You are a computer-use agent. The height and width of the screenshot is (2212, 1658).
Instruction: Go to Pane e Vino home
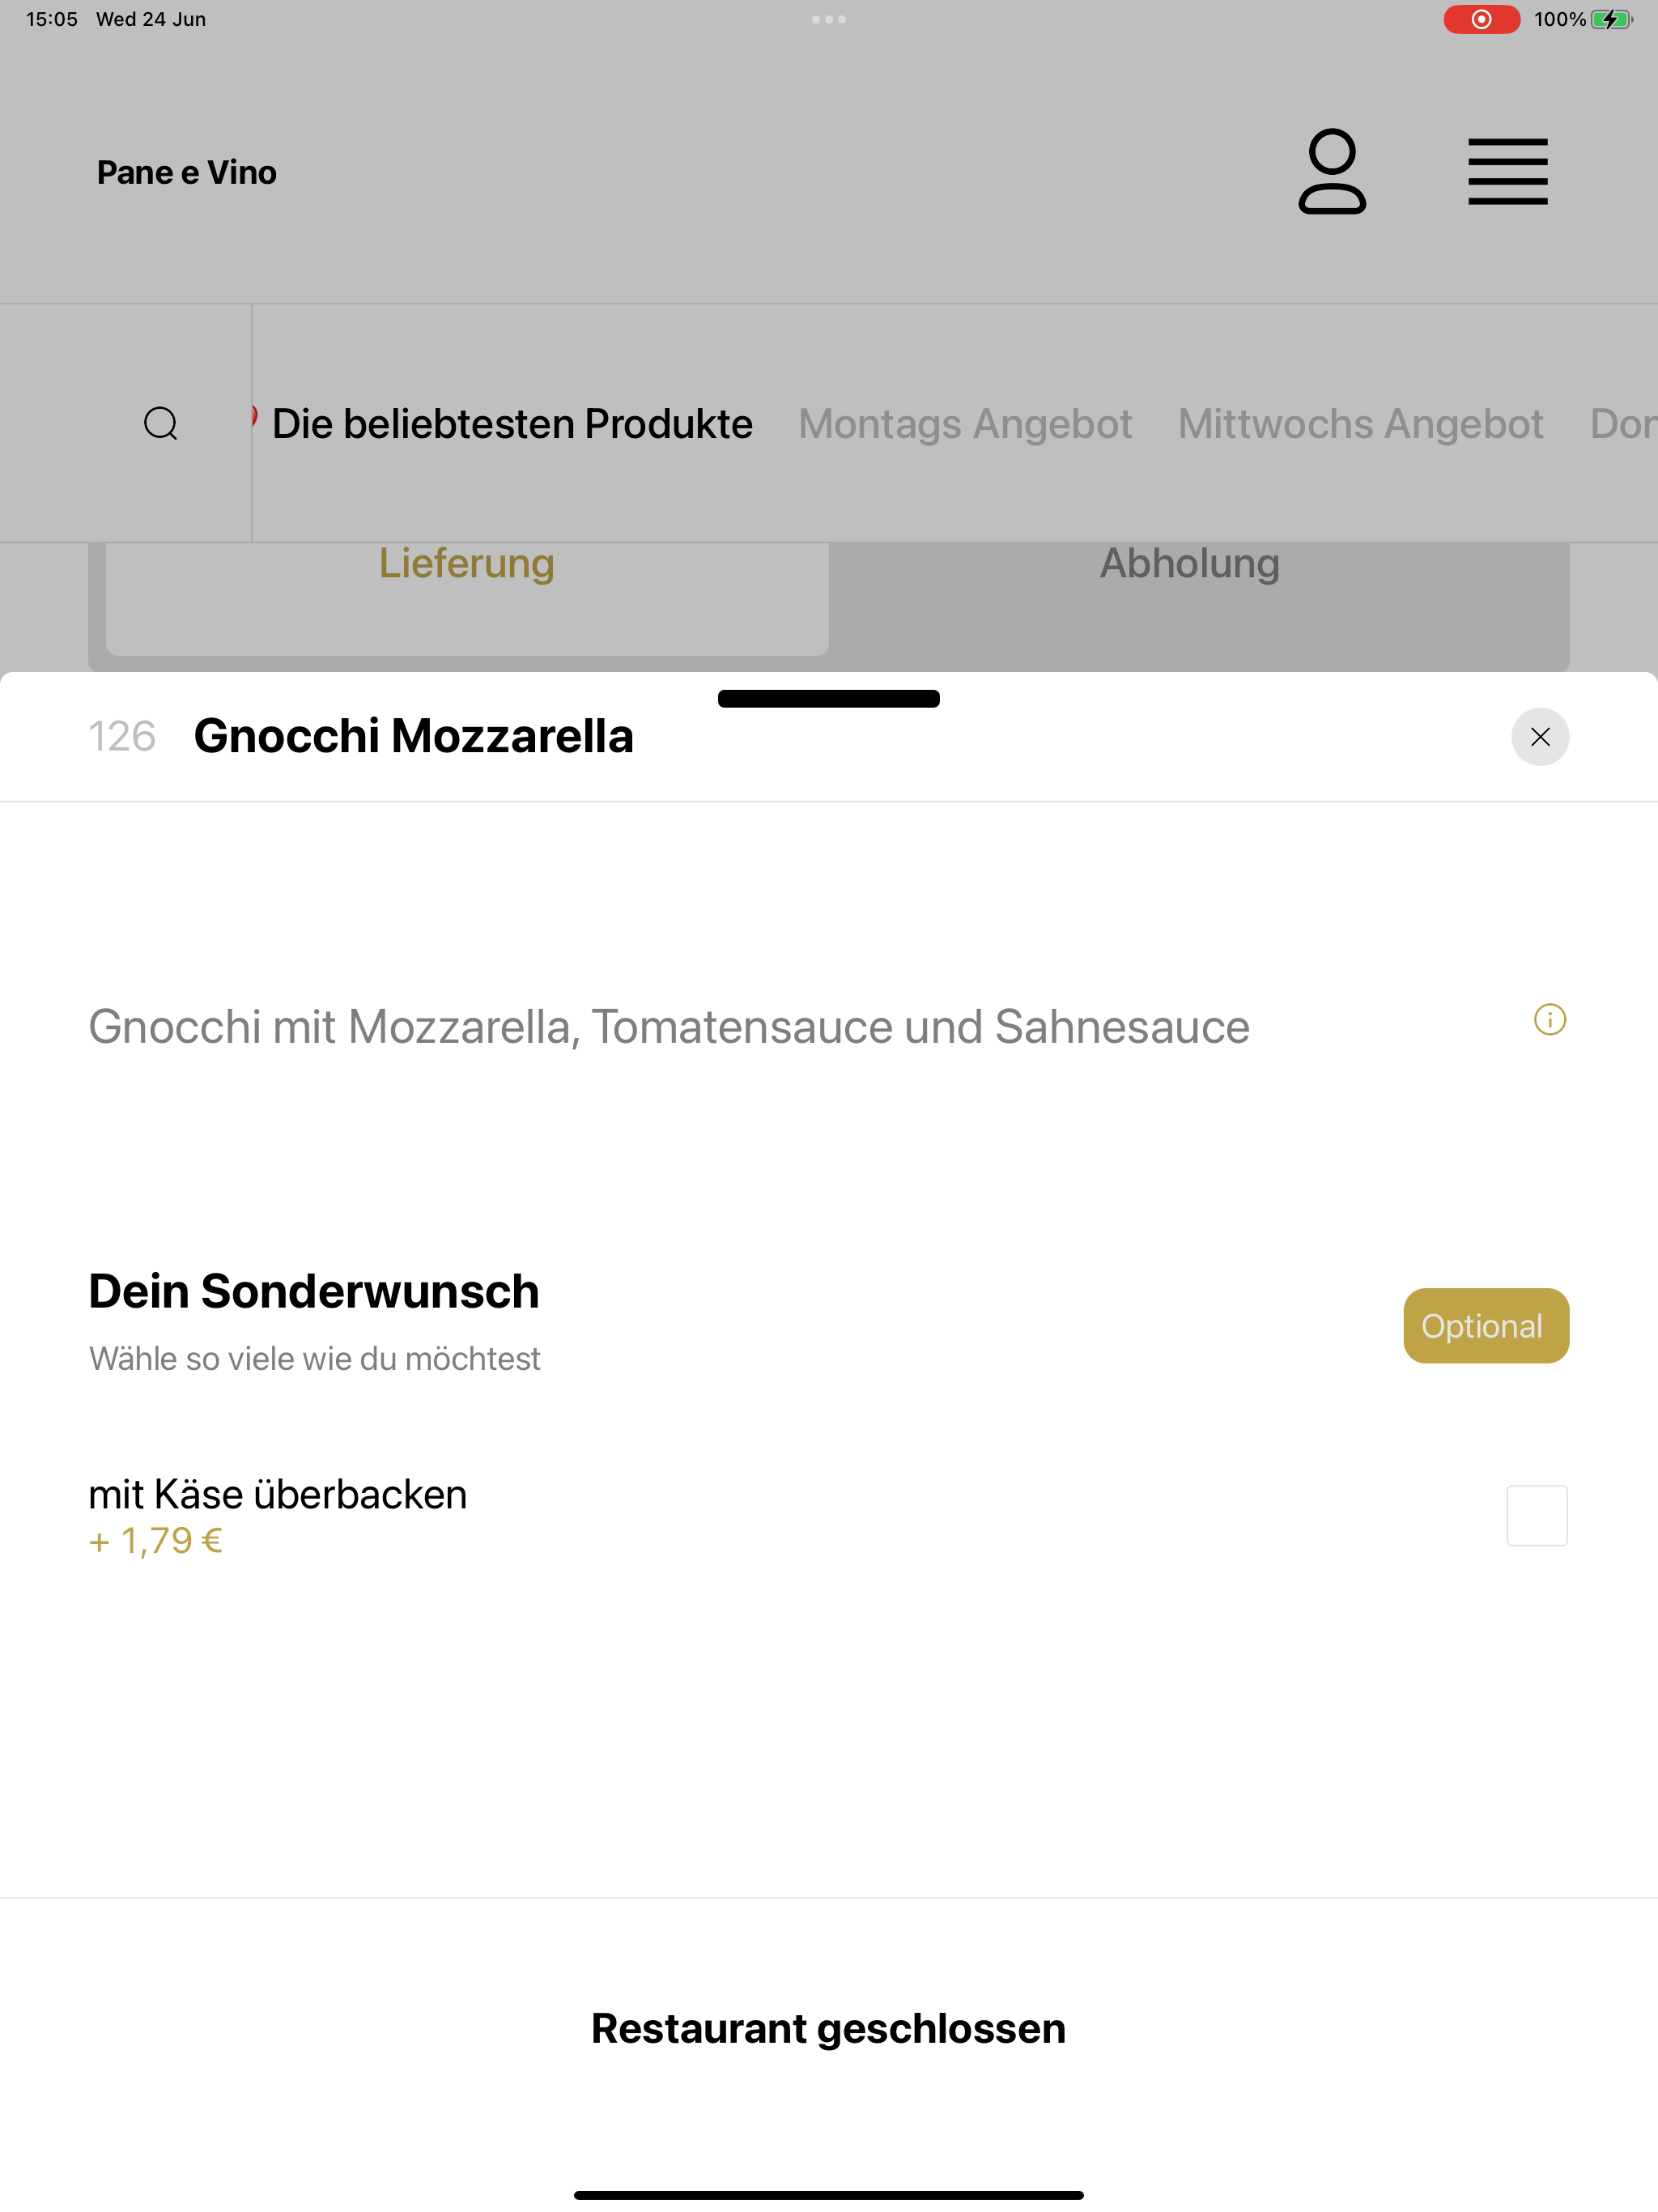click(187, 172)
